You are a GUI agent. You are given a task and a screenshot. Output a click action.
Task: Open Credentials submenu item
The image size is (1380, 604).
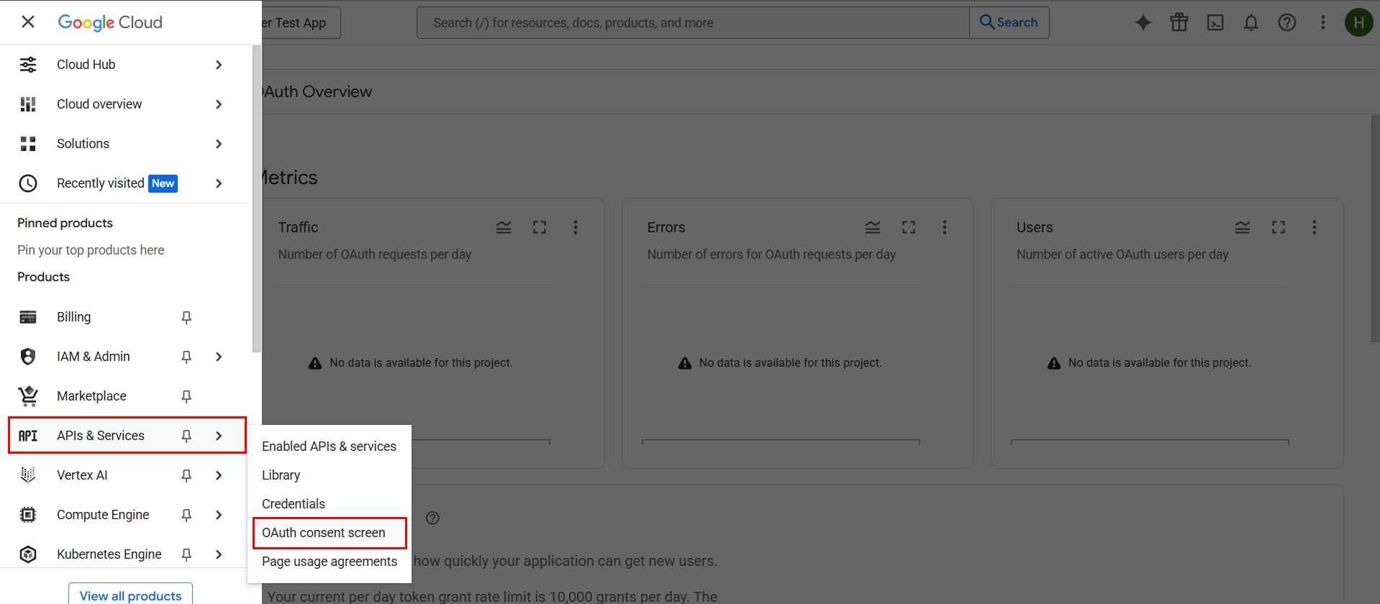[x=329, y=504]
